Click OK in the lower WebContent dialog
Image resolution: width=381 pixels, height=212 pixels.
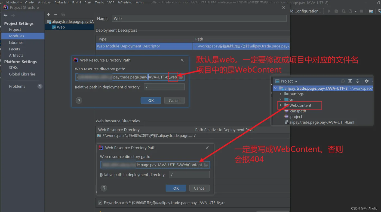(x=176, y=188)
